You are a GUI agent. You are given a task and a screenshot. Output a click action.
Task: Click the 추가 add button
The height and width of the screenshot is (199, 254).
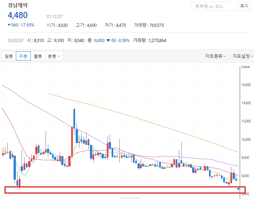(244, 6)
